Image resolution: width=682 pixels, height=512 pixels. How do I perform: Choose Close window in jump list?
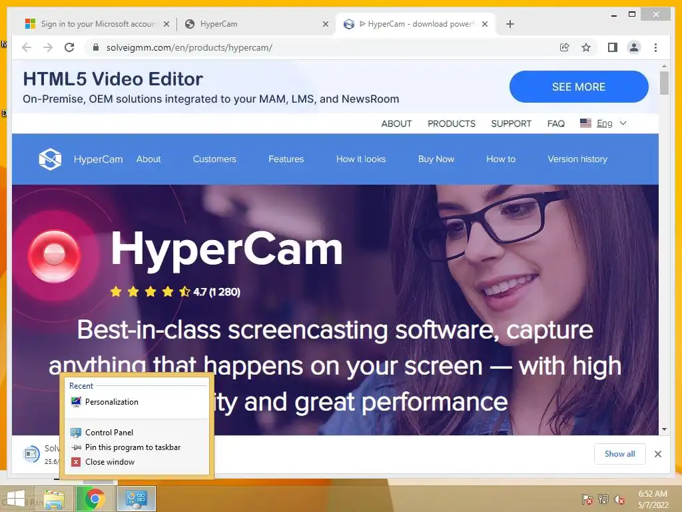click(x=136, y=462)
